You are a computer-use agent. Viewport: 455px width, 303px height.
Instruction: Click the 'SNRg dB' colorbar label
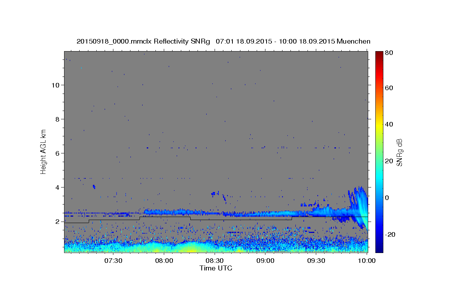tap(399, 153)
